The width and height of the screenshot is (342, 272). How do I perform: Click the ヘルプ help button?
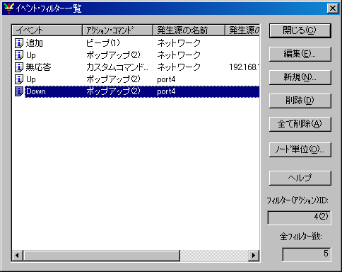pos(300,178)
